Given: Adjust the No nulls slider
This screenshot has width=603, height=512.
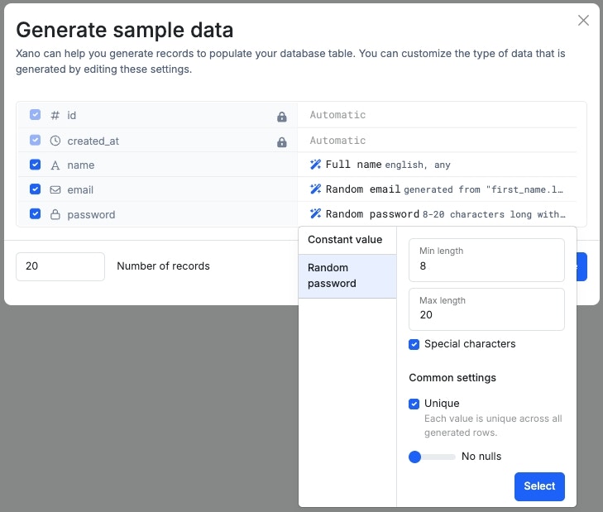Looking at the screenshot, I should click(x=416, y=457).
